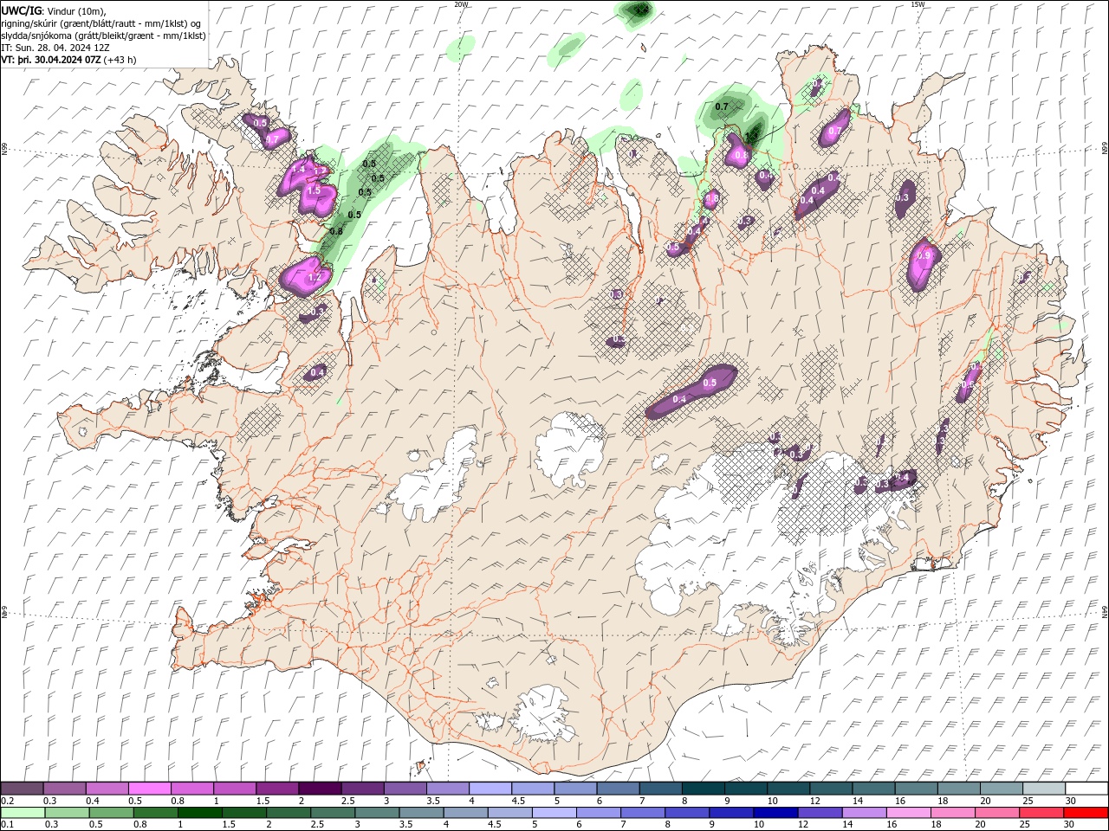
Task: Click the '1.5' snowfall value label
Action: 314,190
